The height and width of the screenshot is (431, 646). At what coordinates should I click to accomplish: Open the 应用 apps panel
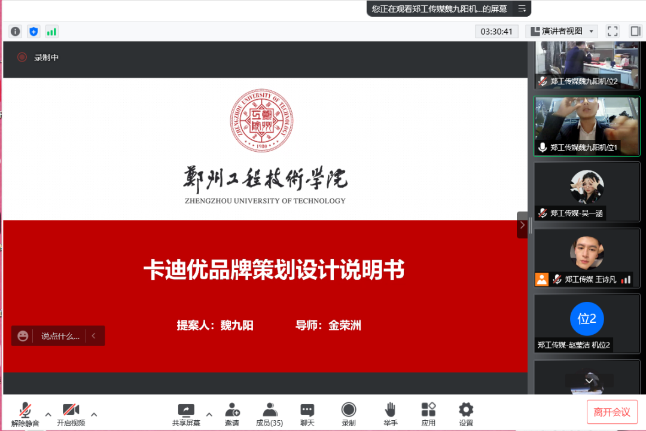point(428,414)
